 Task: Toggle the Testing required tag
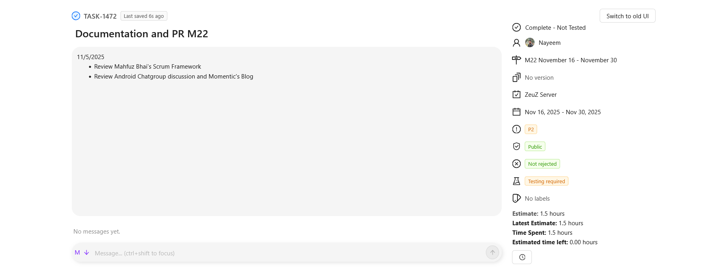(x=546, y=181)
